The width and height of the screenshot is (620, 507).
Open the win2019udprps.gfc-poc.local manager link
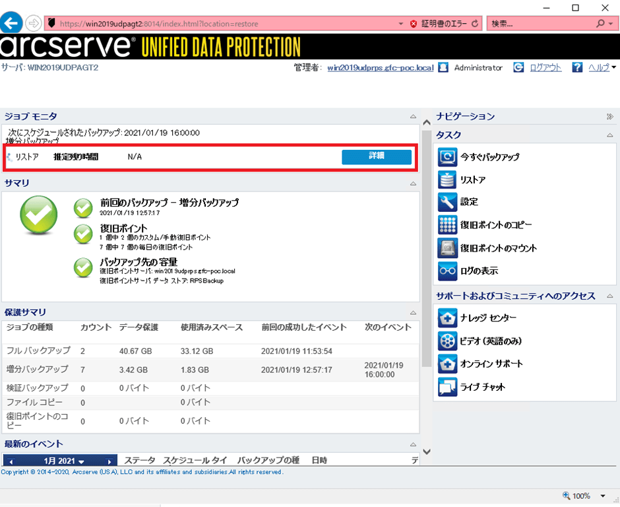click(x=381, y=68)
